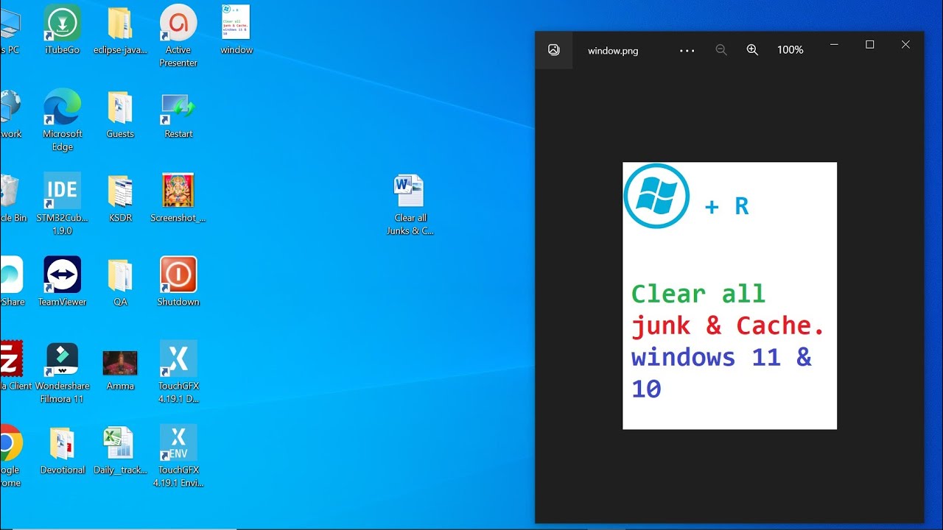Open the Devotional folder
The image size is (943, 530).
[63, 449]
